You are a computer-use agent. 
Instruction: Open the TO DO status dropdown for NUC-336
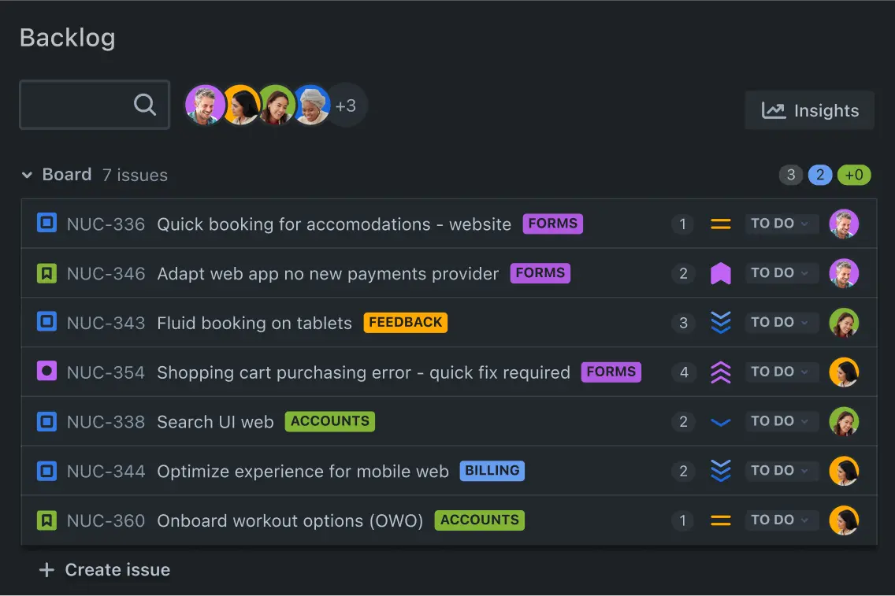tap(781, 224)
